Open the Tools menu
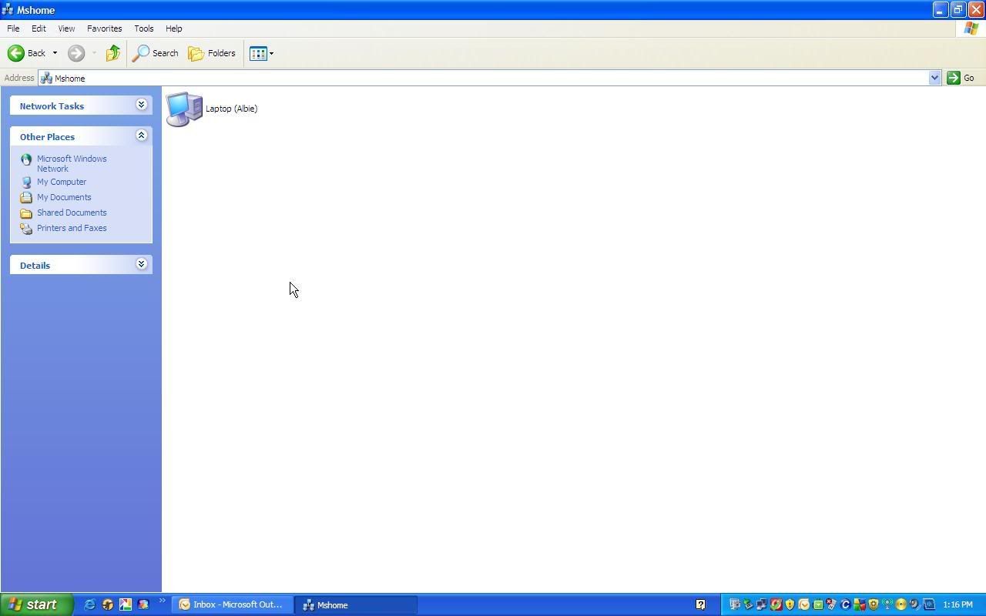Screen dimensions: 986x616 [143, 28]
